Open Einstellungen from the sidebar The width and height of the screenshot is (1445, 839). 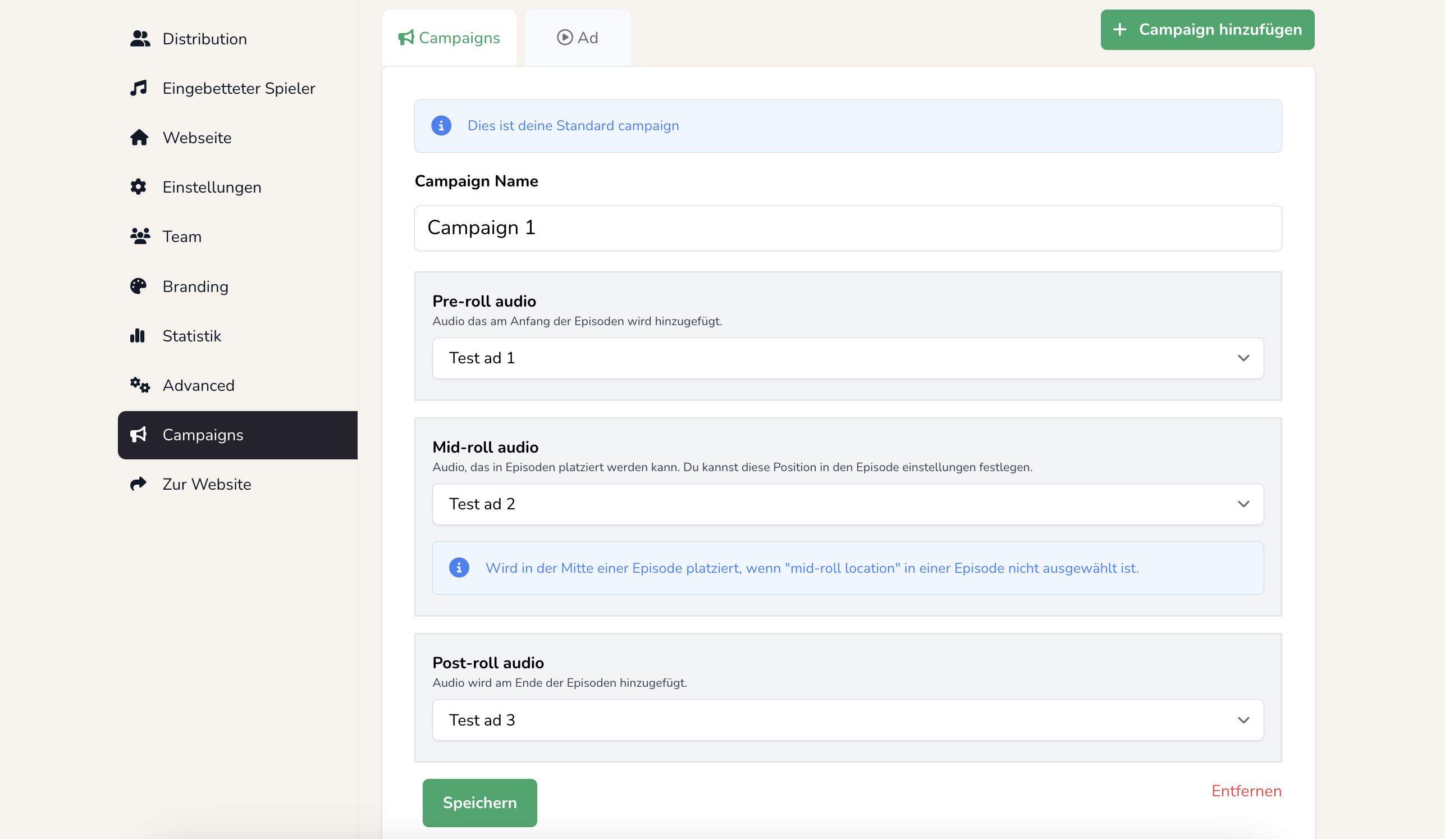click(237, 187)
